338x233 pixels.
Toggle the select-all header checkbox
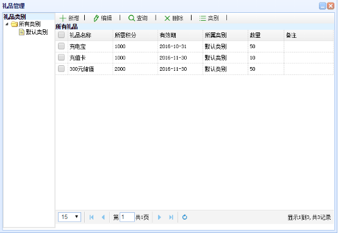62,35
